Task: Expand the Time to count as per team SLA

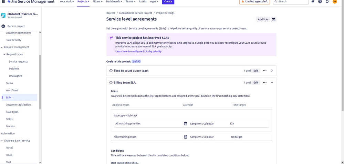Action: click(x=272, y=71)
